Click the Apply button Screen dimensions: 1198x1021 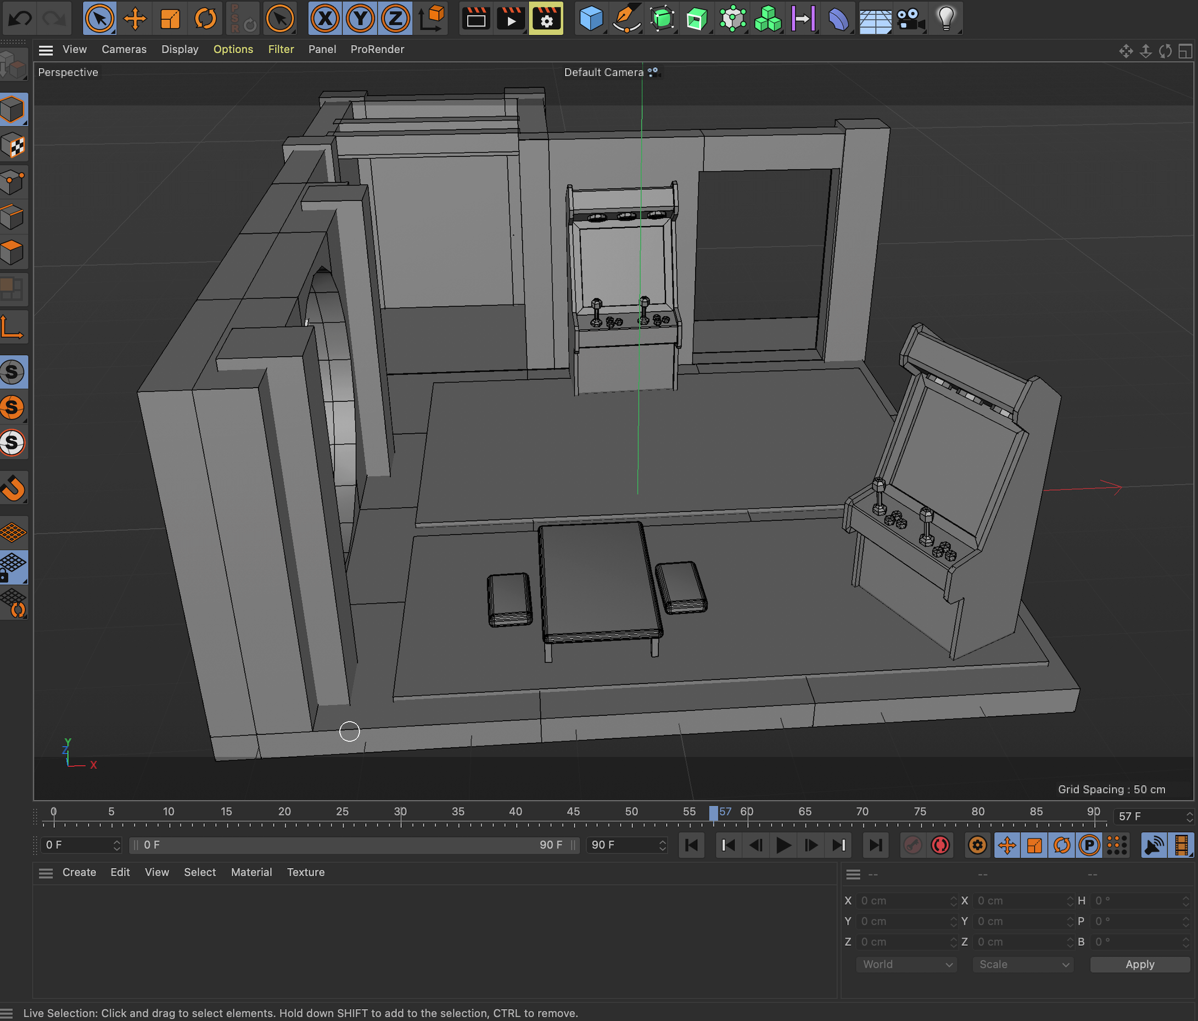pos(1139,964)
